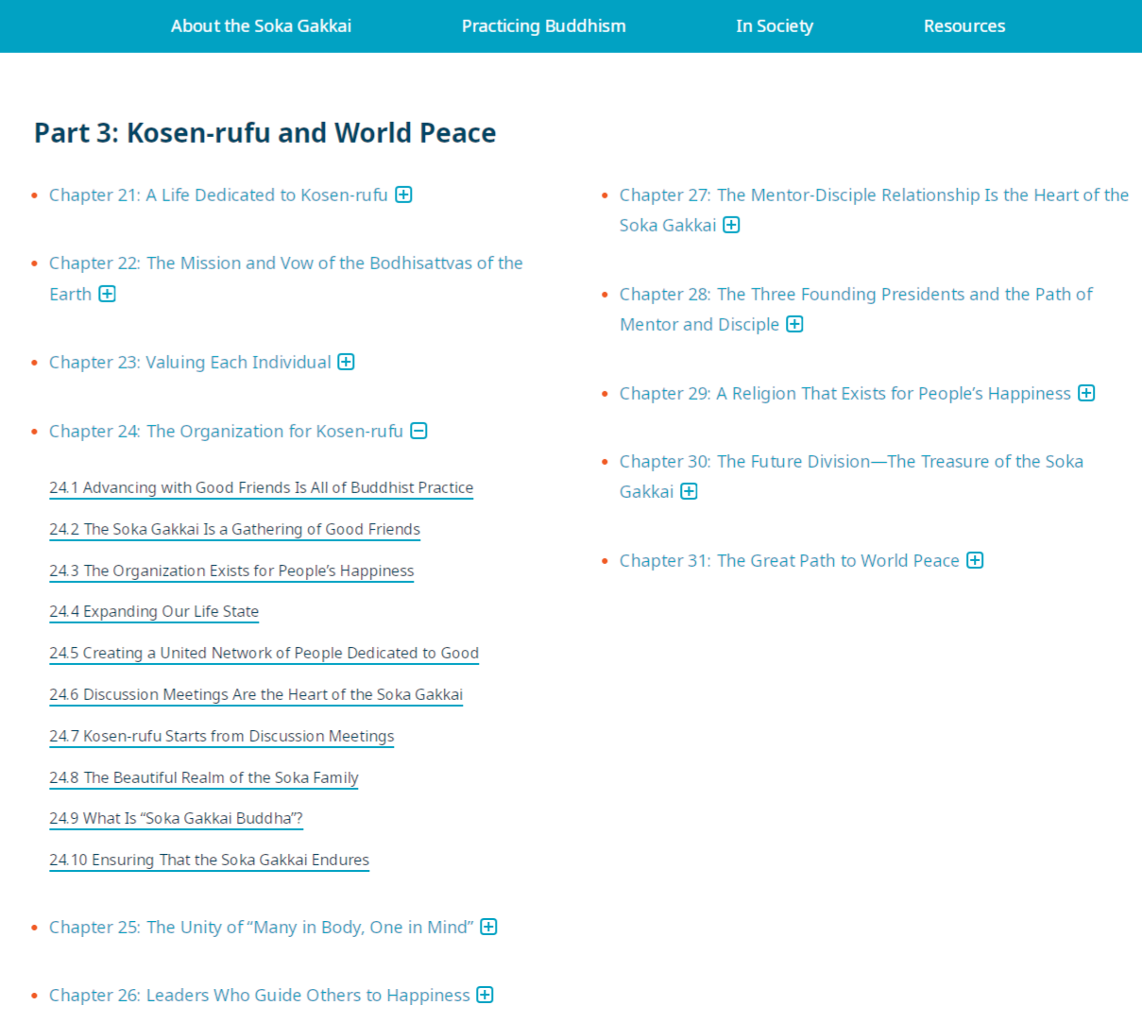
Task: Open Chapter 30: The Future Division link
Action: coord(851,476)
